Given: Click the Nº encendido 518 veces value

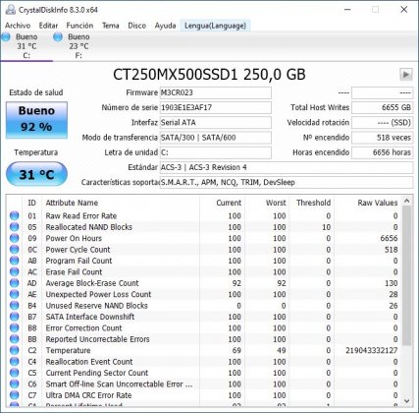Looking at the screenshot, I should (x=382, y=138).
